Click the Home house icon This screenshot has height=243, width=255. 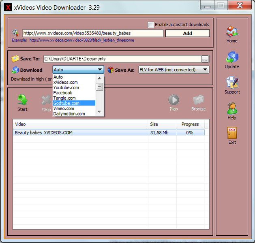232,31
